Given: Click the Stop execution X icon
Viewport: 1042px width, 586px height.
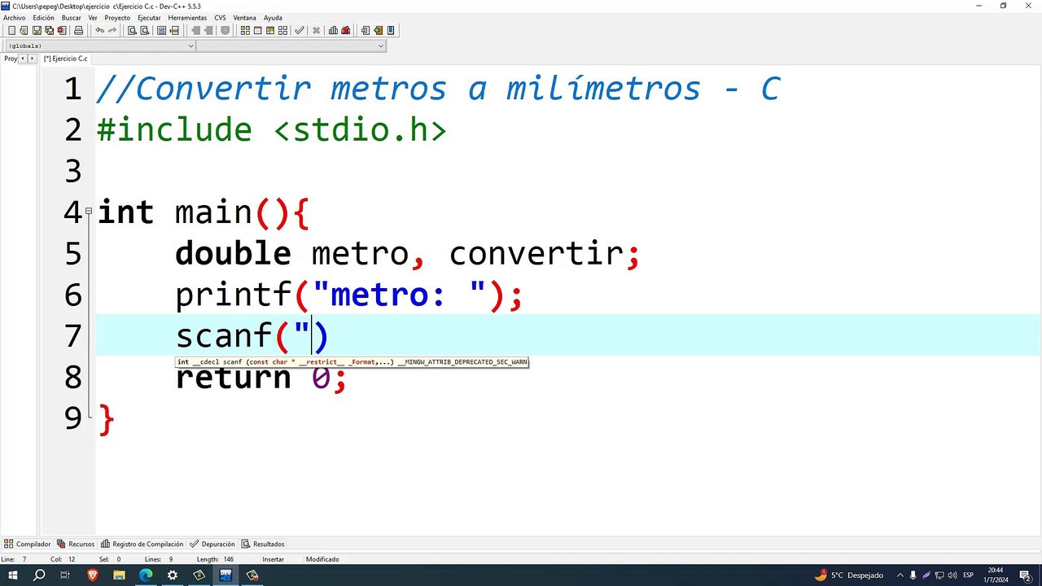Looking at the screenshot, I should click(x=316, y=31).
